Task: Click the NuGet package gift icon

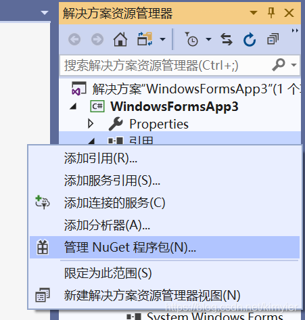Action: [43, 247]
